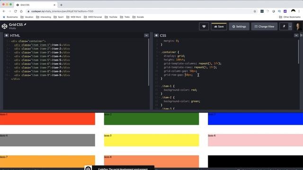Image resolution: width=303 pixels, height=170 pixels.
Task: Open Chrome profile avatar
Action: (293, 11)
